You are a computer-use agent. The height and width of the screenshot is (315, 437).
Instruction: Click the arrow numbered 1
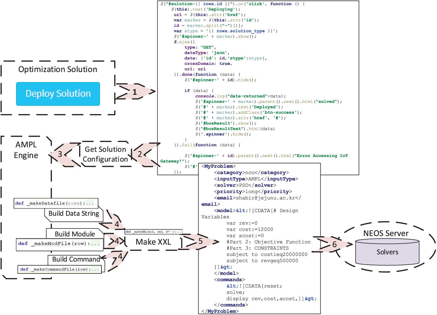[135, 92]
